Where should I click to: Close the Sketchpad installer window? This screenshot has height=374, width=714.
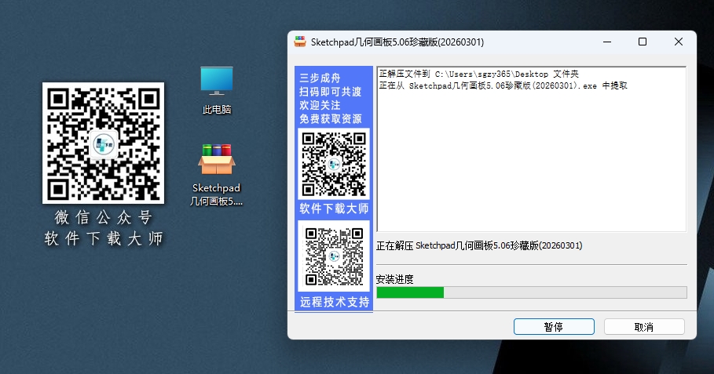tap(679, 42)
